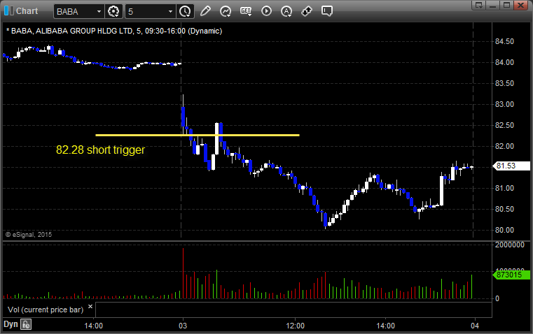Viewport: 533px width, 334px height.
Task: Click the BABA chart title text
Action: point(114,31)
